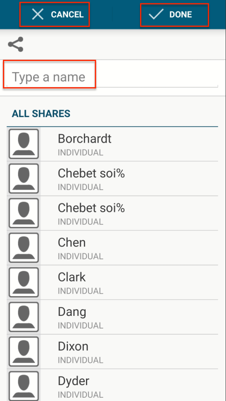
Task: Choose the avatar icon beside Dang
Action: (24, 317)
